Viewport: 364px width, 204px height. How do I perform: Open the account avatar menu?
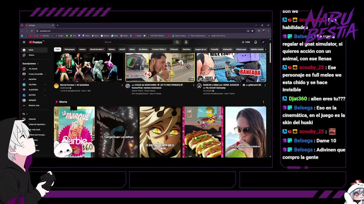(x=263, y=42)
